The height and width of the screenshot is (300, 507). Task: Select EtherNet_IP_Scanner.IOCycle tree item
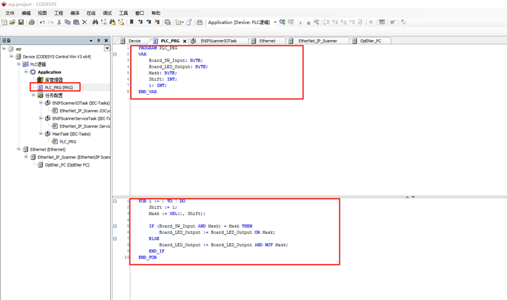[x=85, y=111]
